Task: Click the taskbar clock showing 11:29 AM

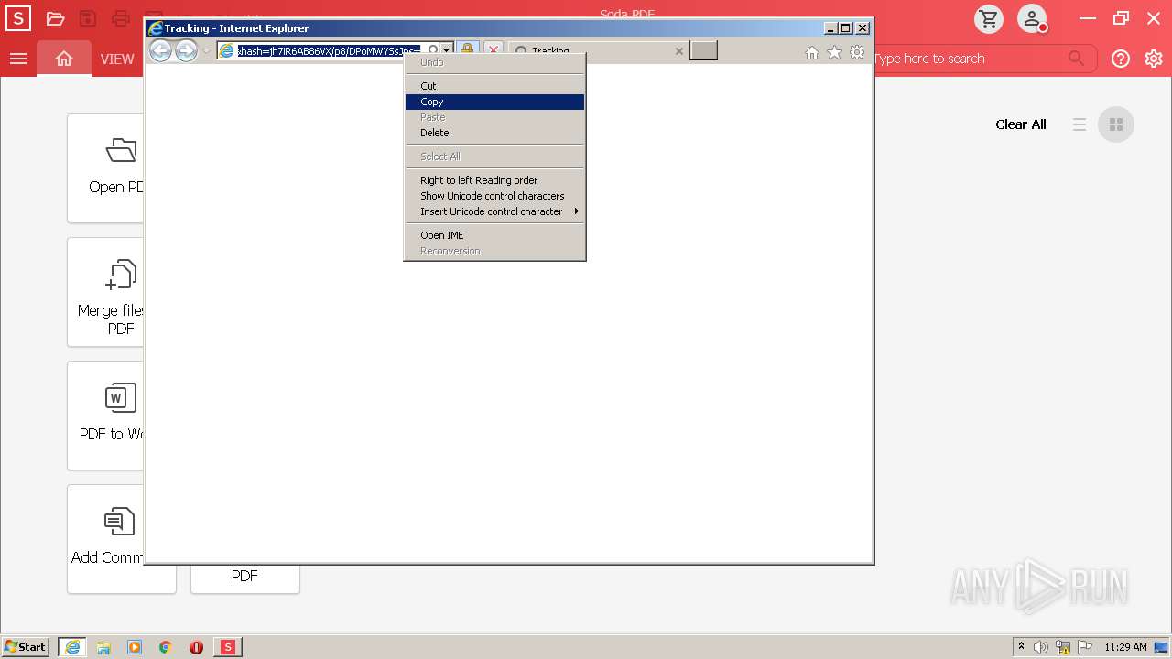Action: (1125, 647)
